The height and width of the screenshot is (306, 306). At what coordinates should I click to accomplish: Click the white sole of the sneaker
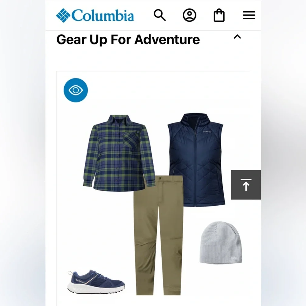coord(96,289)
